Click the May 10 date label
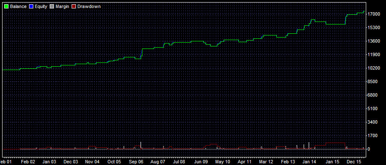 click(x=222, y=162)
